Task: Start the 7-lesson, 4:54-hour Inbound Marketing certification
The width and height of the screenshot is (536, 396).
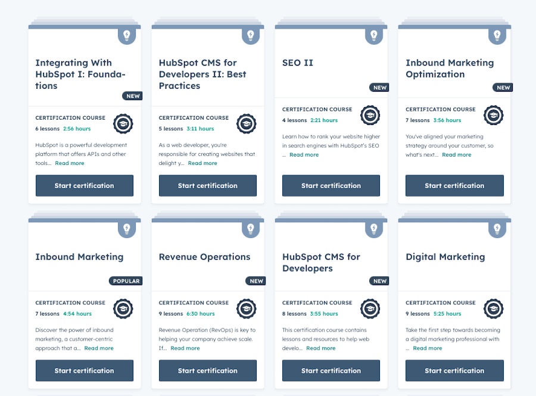Action: (x=85, y=370)
